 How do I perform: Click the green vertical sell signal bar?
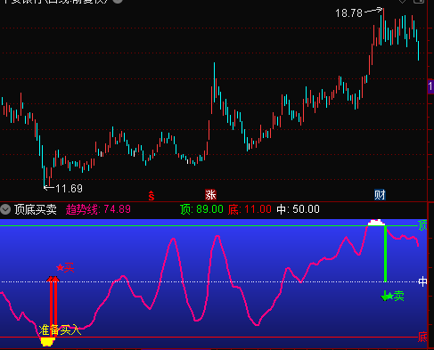click(x=385, y=254)
